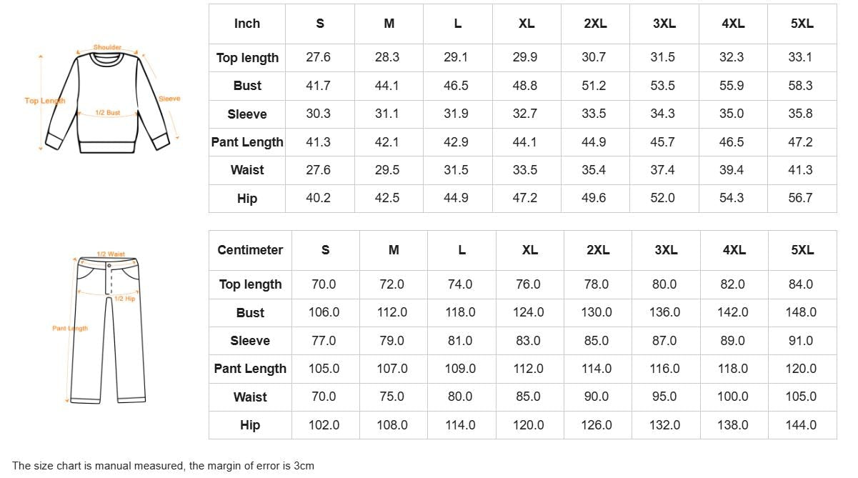858x478 pixels.
Task: Click the 5XL column header in Inch table
Action: tap(802, 24)
